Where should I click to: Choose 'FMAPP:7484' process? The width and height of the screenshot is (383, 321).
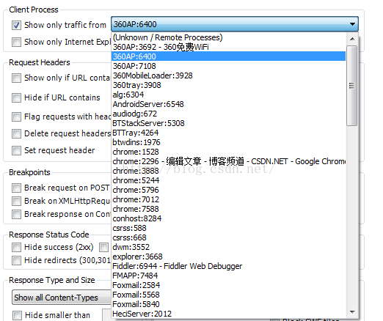[229, 276]
